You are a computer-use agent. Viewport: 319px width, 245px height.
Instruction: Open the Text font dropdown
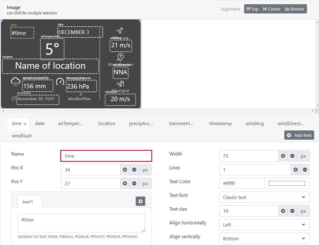click(x=264, y=197)
